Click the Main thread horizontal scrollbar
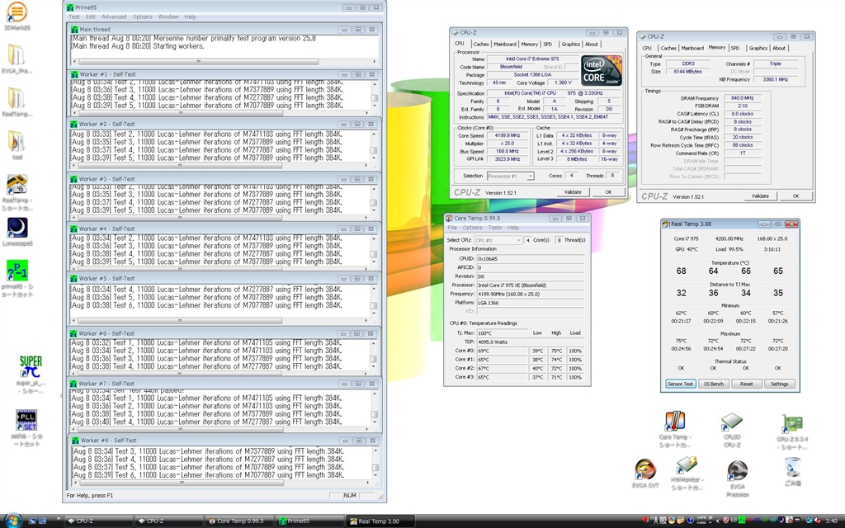Screen dimensions: 845x528 (224, 61)
